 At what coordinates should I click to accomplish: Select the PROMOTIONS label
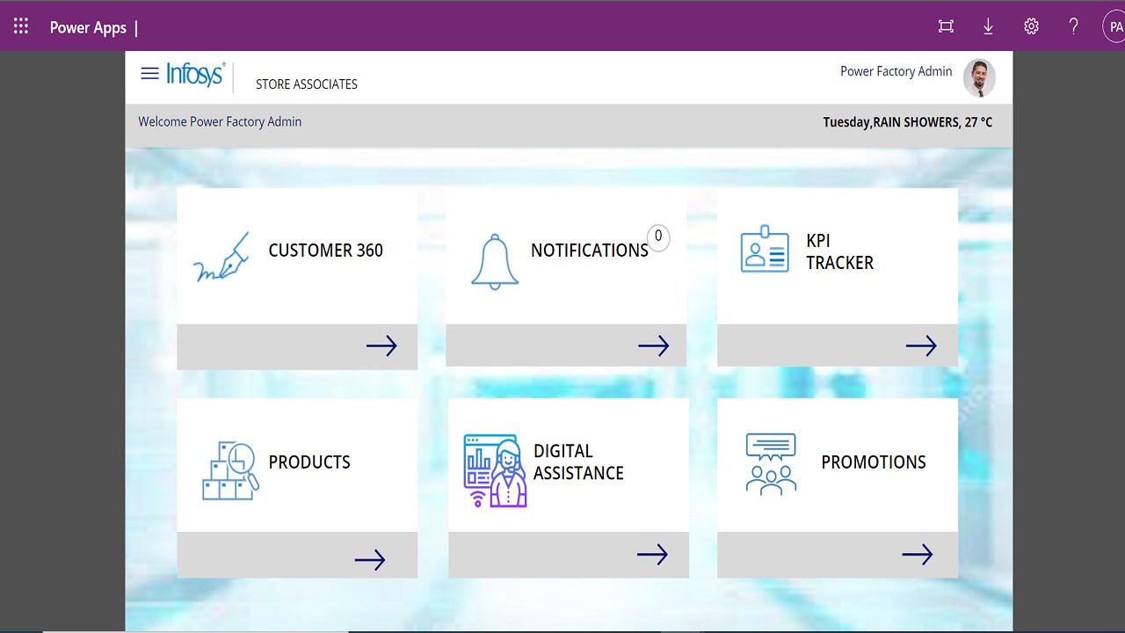(x=874, y=462)
